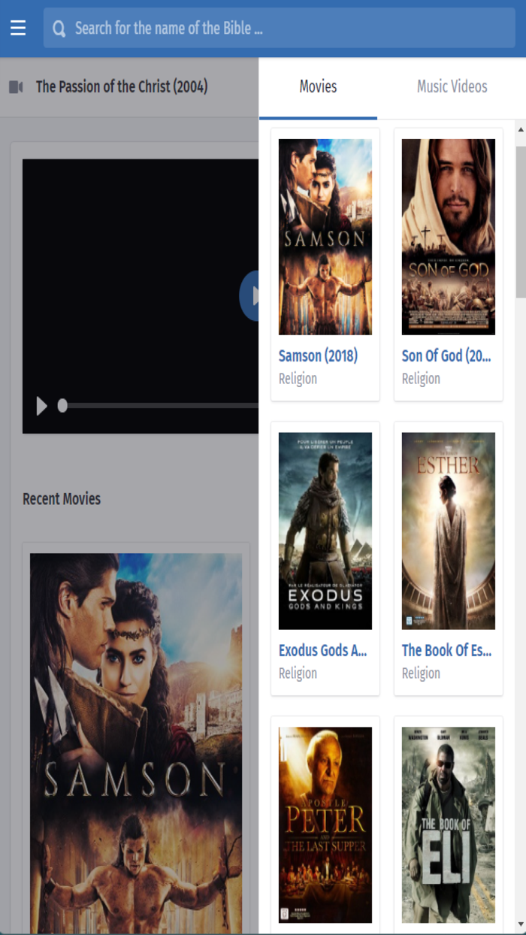Open the large Samson poster under Recent Movies

pyautogui.click(x=136, y=743)
